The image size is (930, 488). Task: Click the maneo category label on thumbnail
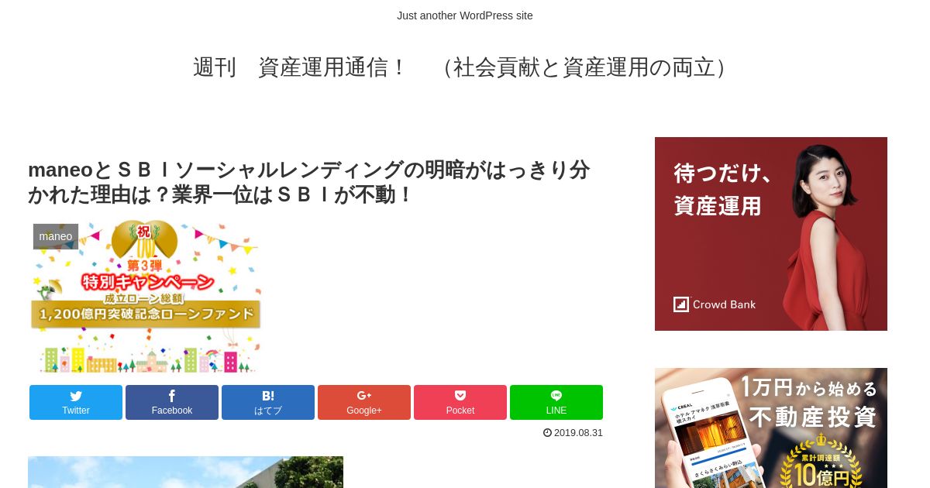56,236
